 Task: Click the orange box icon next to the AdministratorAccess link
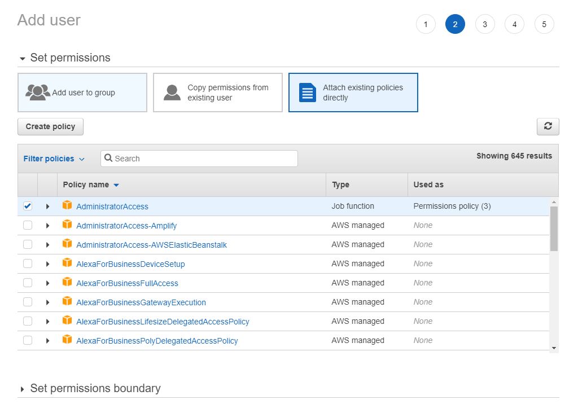[x=67, y=205]
